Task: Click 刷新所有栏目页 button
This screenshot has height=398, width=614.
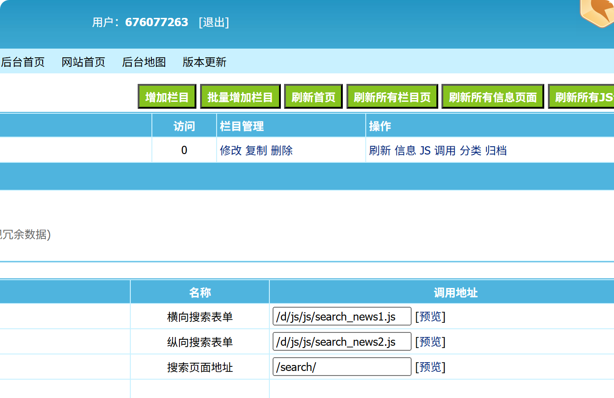Action: tap(392, 97)
